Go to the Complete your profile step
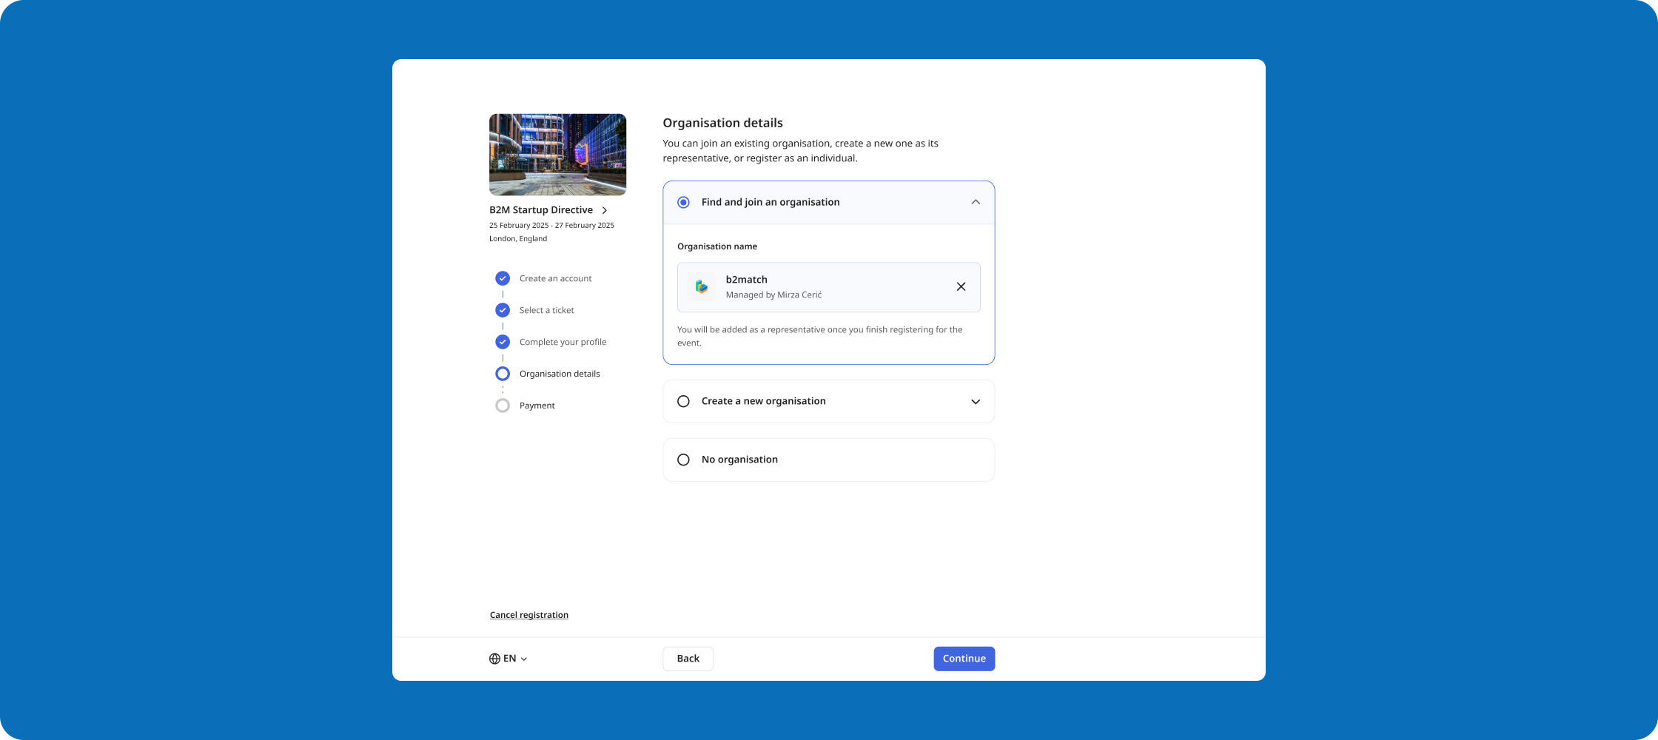Screen dimensions: 1658x740 [563, 342]
